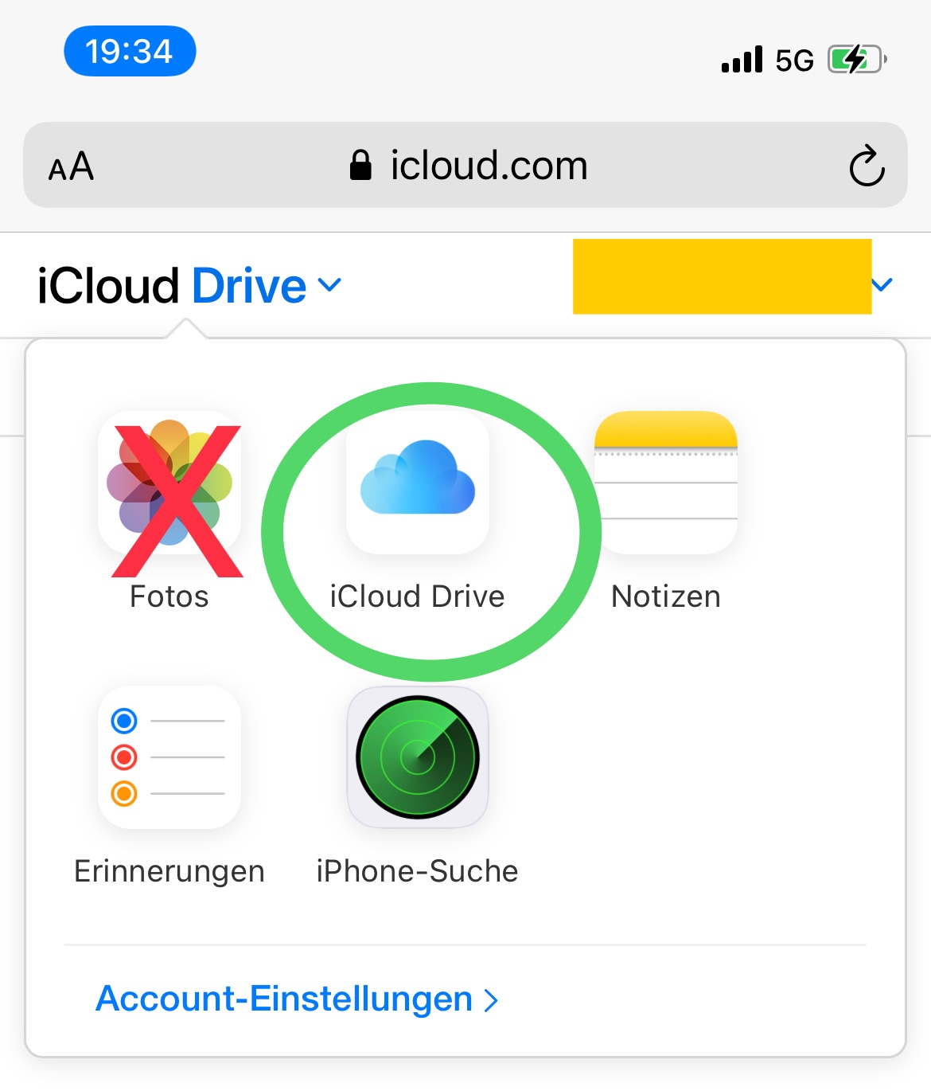Expand the account menu chevron at right

coord(882,284)
